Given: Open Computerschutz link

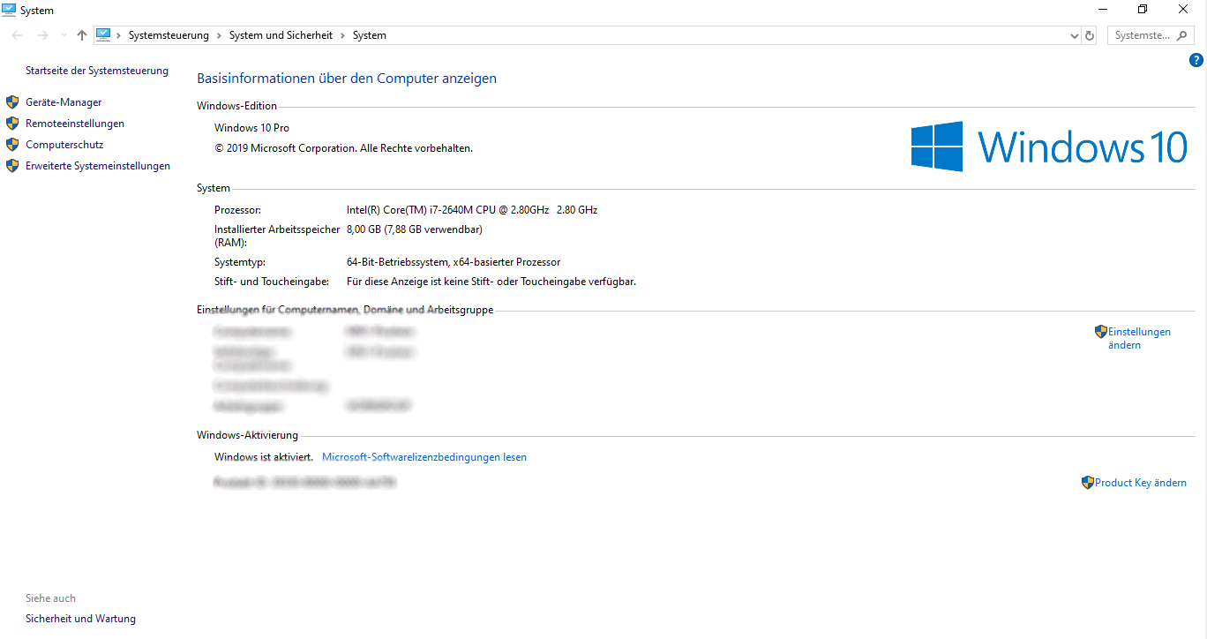Looking at the screenshot, I should (64, 145).
